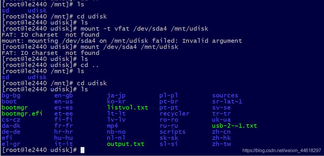The width and height of the screenshot is (324, 156).
Task: Select the sources directory name
Action: (225, 95)
